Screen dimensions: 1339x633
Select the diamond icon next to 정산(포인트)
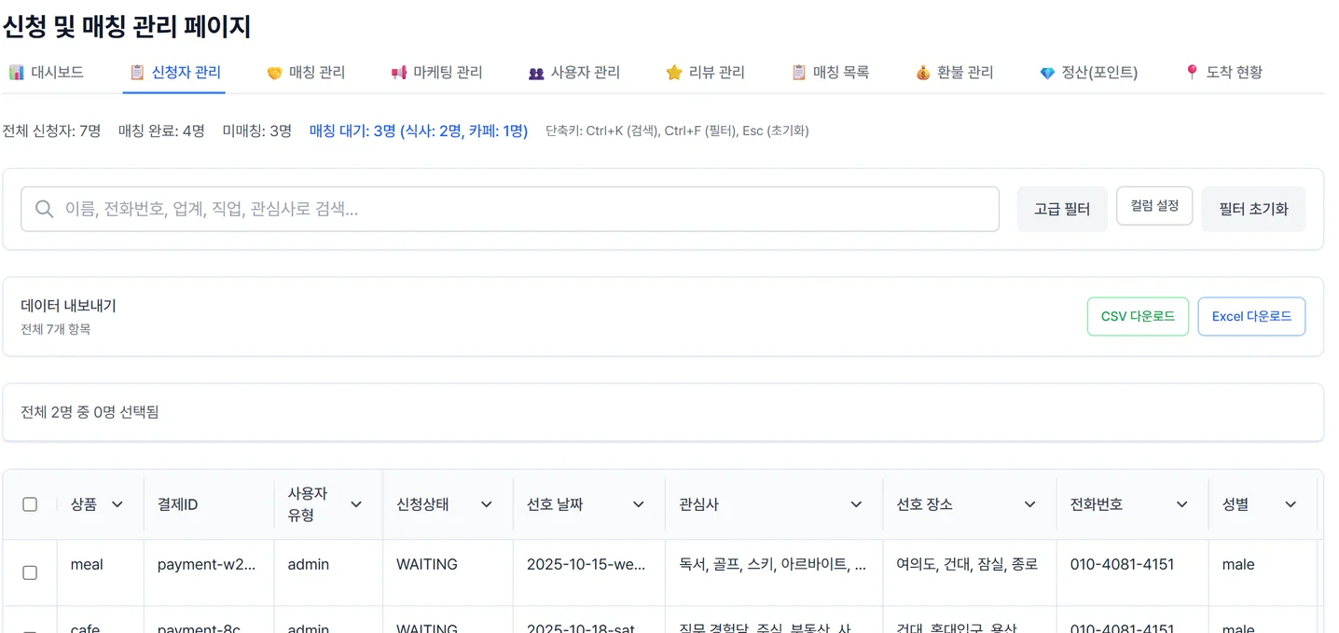[x=1048, y=71]
